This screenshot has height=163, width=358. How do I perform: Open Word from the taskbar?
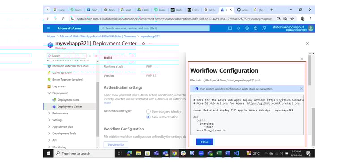228,154
